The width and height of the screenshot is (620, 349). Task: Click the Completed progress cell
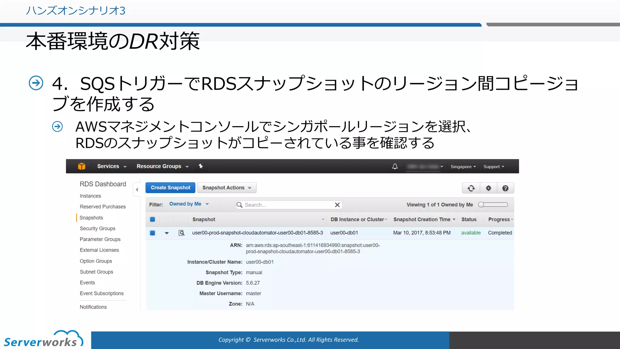tap(500, 233)
